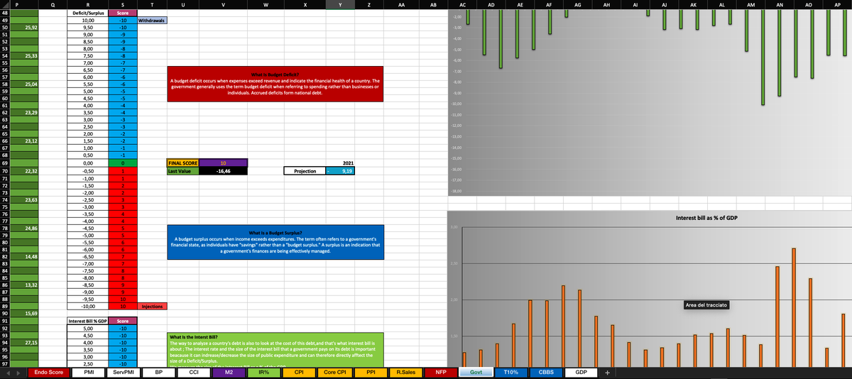Open the green IR% sheet tab

point(263,373)
